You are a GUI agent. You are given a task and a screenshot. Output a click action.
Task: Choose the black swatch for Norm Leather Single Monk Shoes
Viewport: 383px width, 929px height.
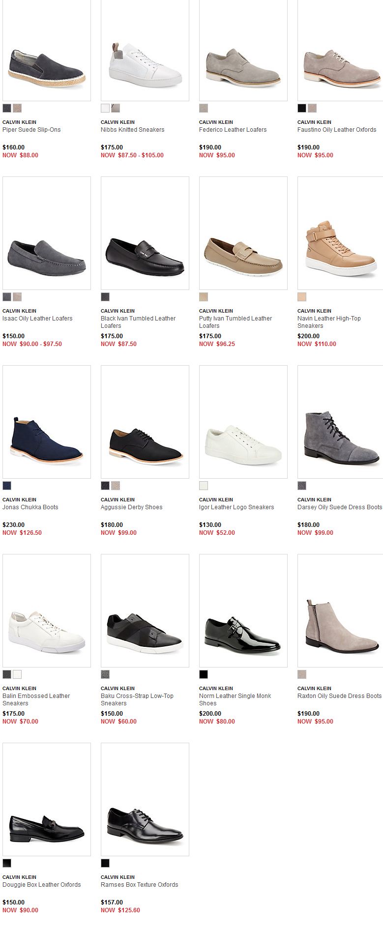coord(204,674)
